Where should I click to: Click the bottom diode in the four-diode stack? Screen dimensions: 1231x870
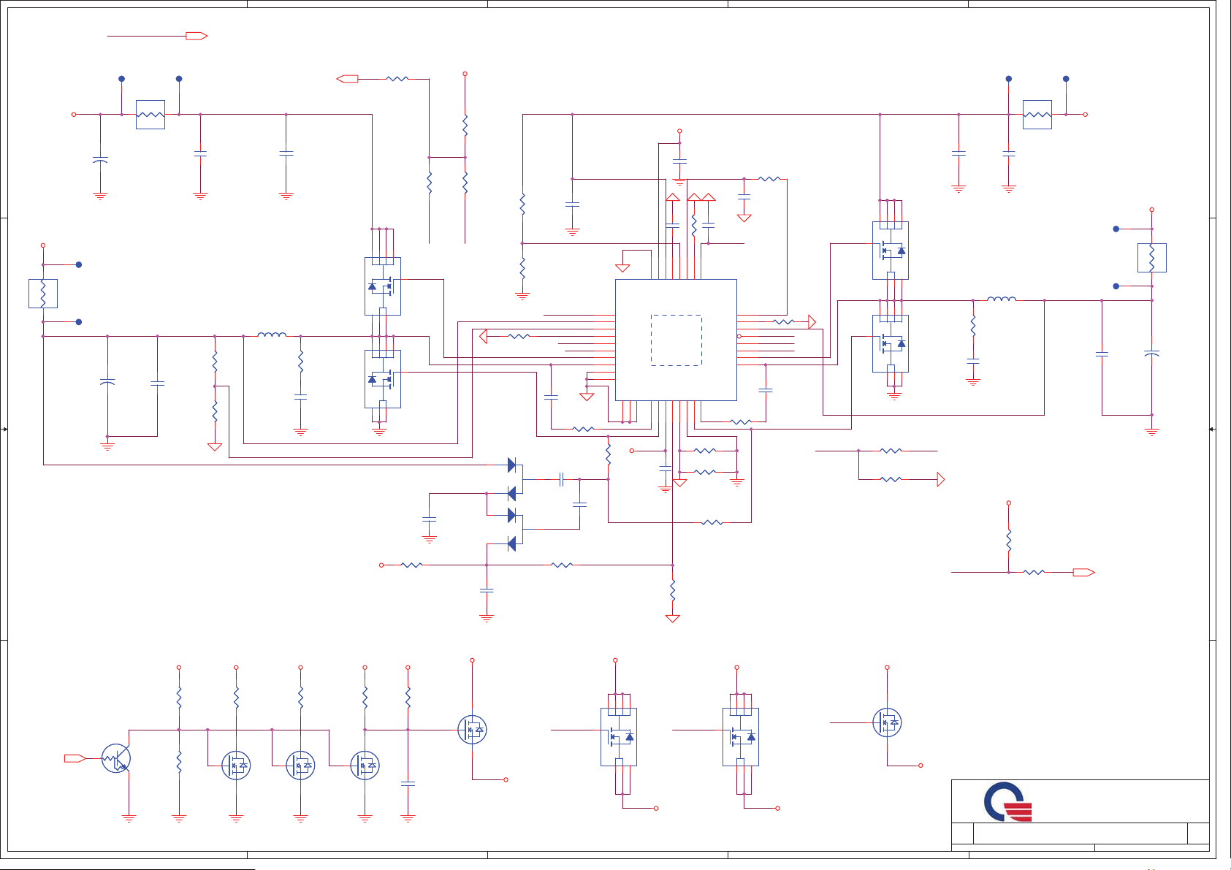pos(511,543)
